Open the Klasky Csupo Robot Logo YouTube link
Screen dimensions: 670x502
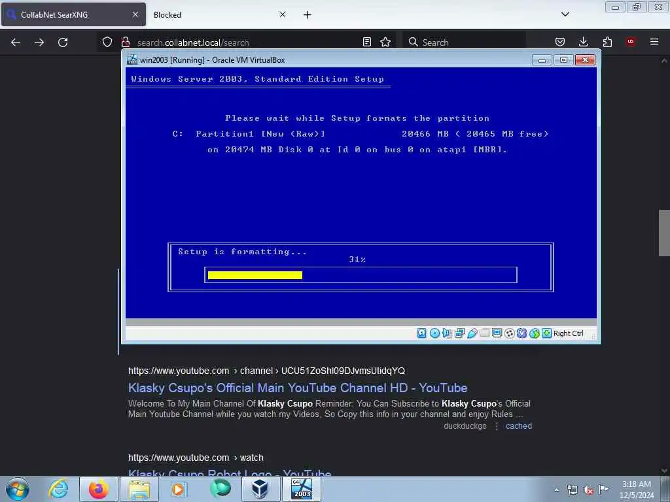click(230, 472)
